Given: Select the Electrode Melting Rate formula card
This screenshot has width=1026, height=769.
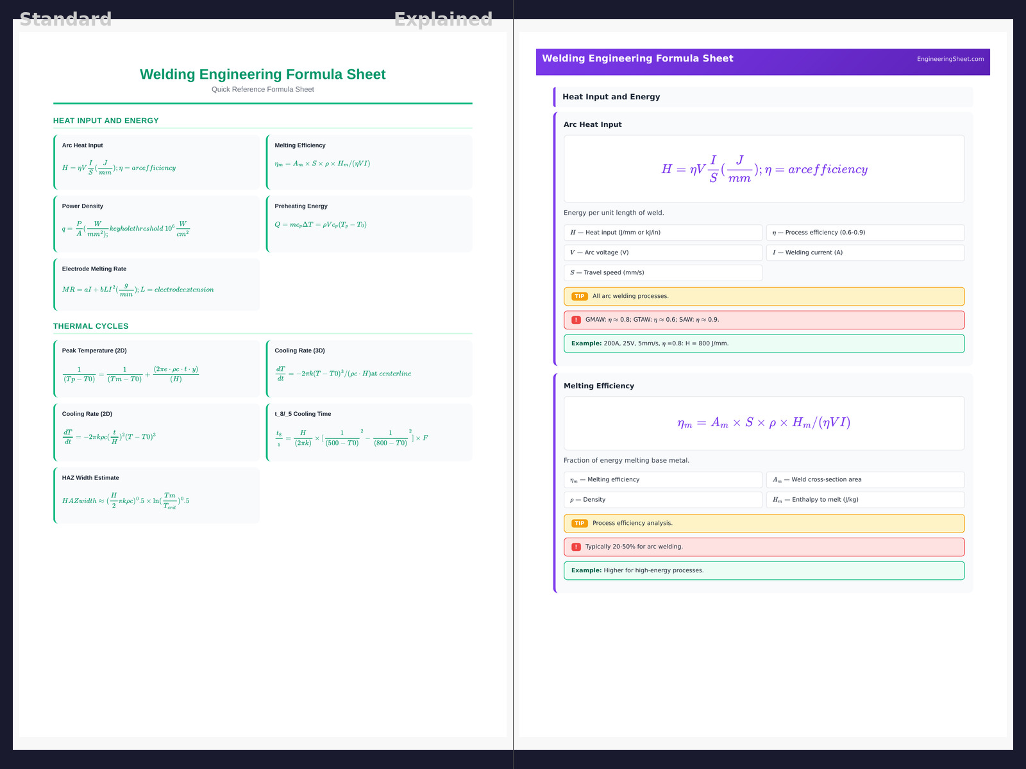Looking at the screenshot, I should pyautogui.click(x=157, y=285).
